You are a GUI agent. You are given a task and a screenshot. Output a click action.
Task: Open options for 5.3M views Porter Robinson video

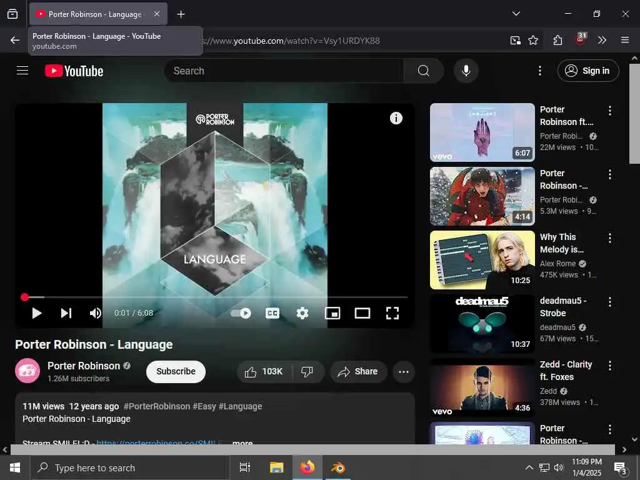(609, 174)
